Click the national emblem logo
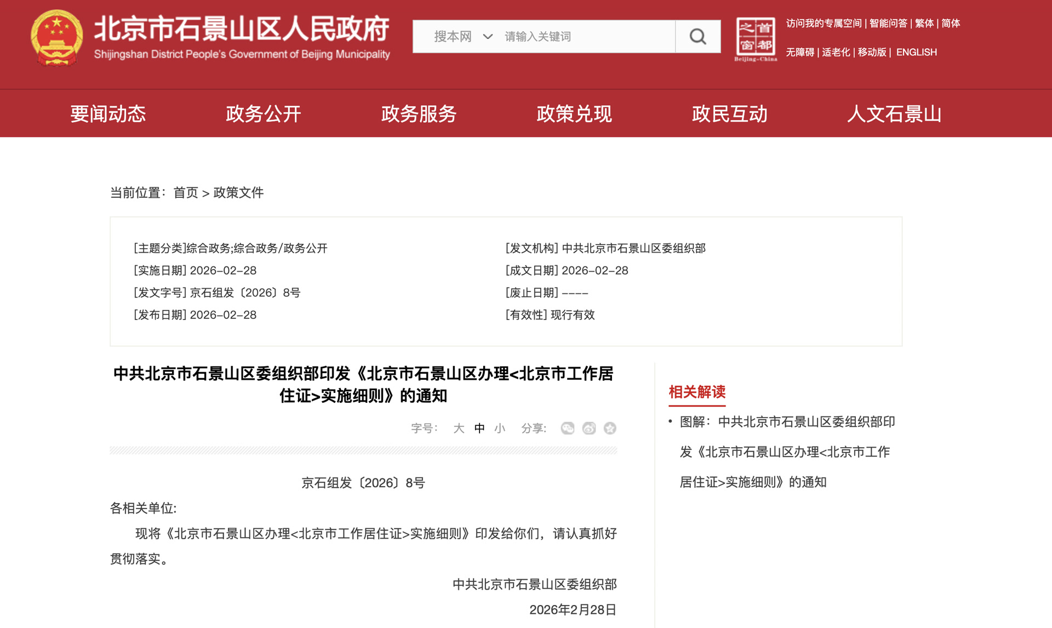Image resolution: width=1052 pixels, height=628 pixels. click(x=56, y=37)
